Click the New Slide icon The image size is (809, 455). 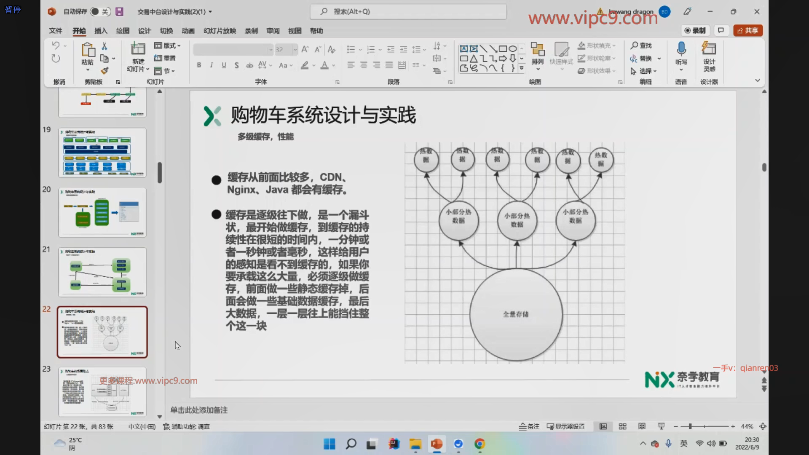pyautogui.click(x=138, y=49)
